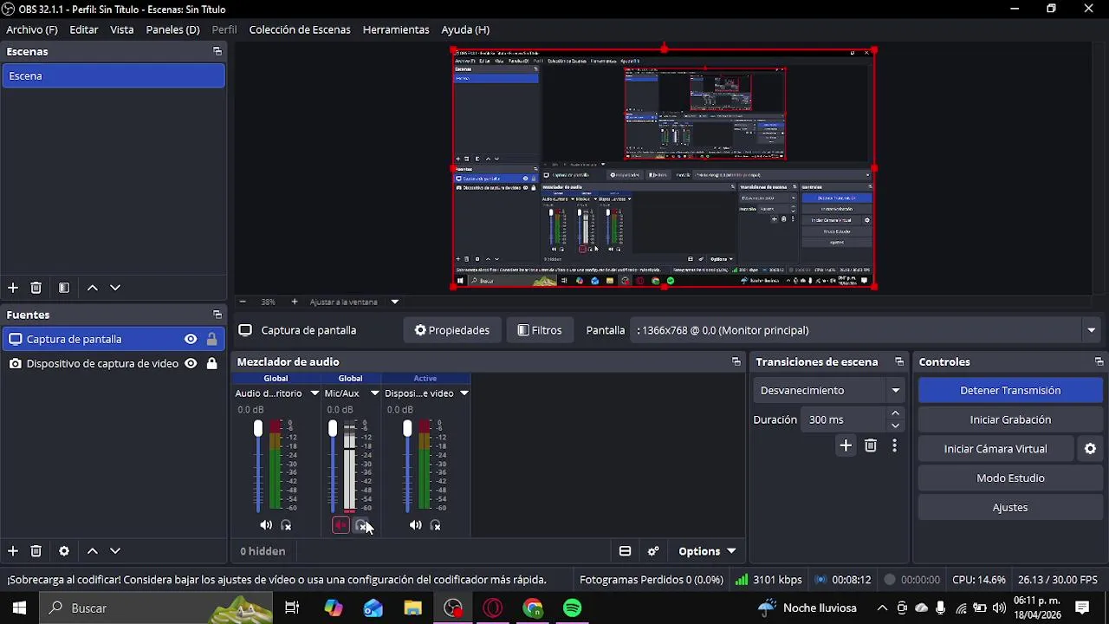Open Chrome from the taskbar
This screenshot has width=1109, height=624.
(533, 608)
